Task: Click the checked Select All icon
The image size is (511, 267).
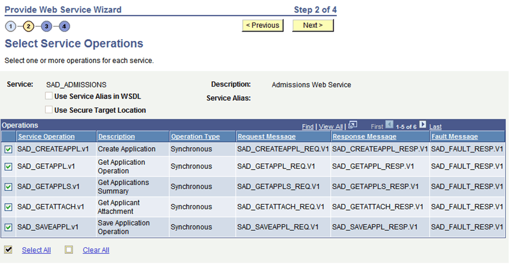Action: click(8, 250)
